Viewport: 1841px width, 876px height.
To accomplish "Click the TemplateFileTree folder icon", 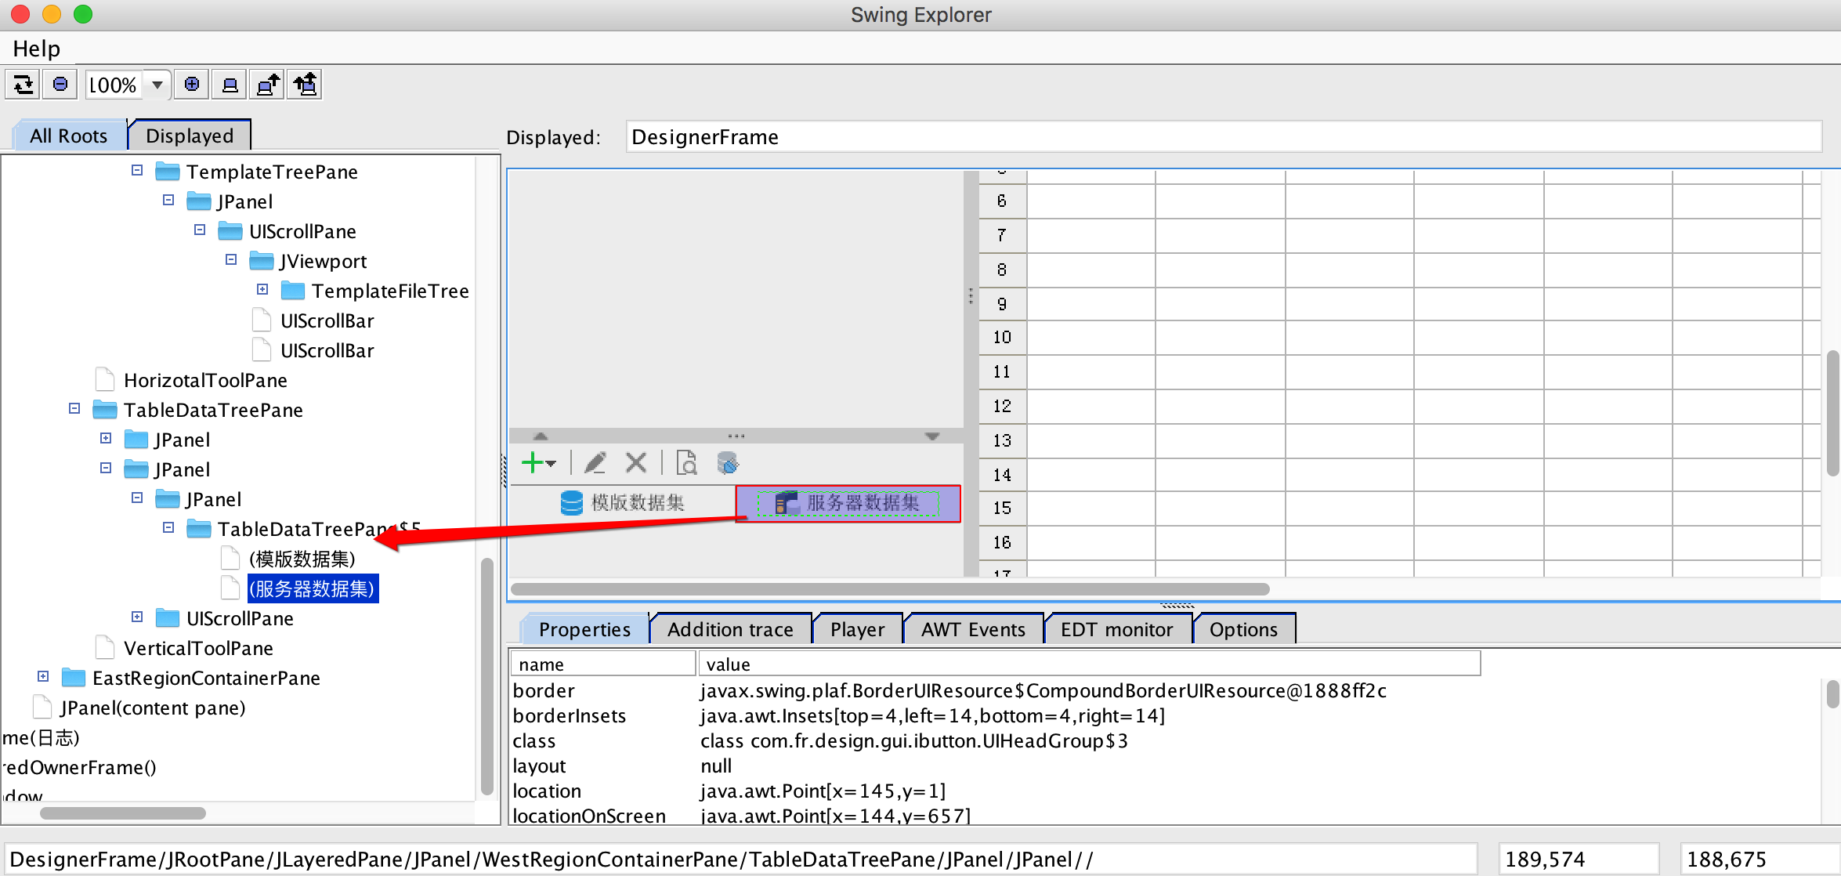I will point(293,291).
